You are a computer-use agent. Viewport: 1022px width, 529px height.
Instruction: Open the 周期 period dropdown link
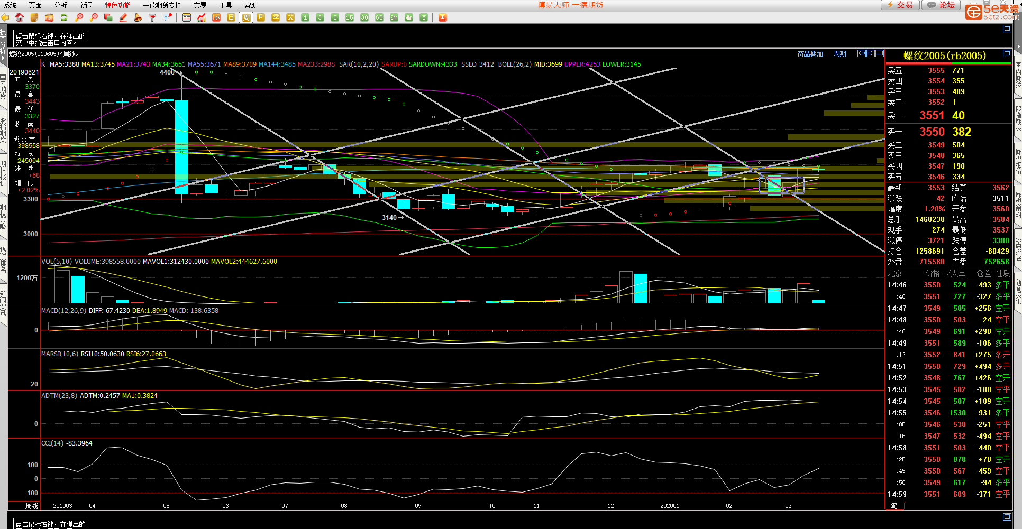[x=839, y=54]
